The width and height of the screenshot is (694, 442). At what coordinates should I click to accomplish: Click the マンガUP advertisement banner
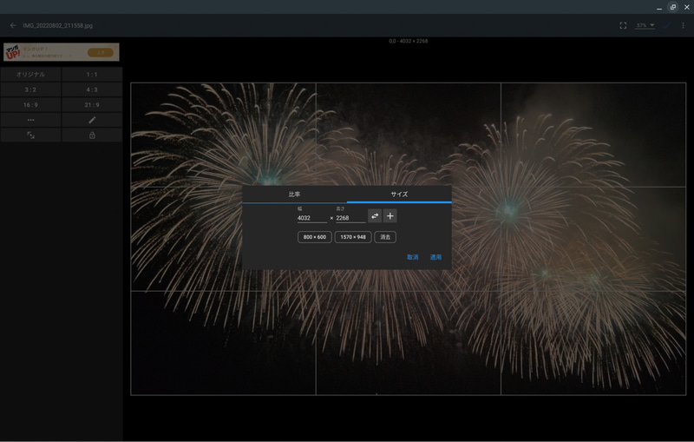tap(61, 52)
